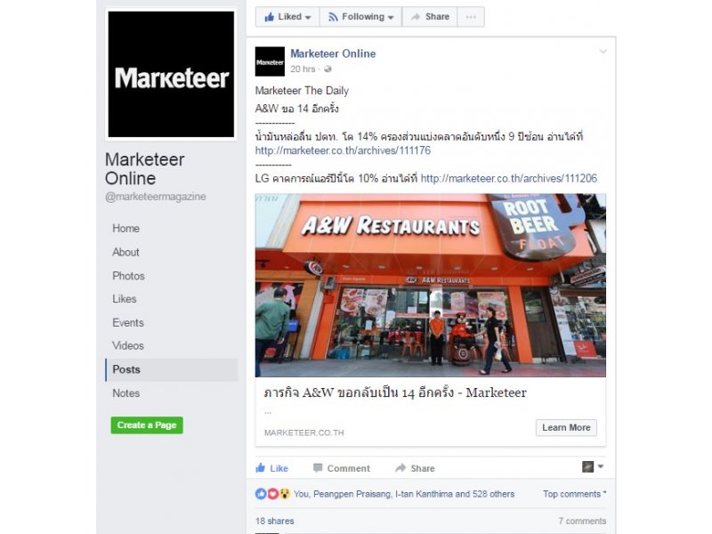This screenshot has width=712, height=534.
Task: Click the Comment speech bubble icon
Action: click(318, 468)
